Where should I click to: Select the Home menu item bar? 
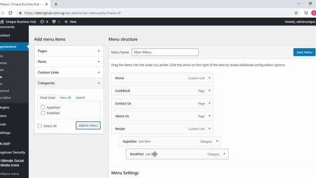click(162, 78)
